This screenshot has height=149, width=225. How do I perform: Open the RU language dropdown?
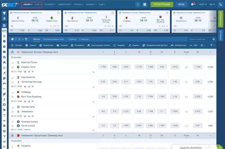pos(212,5)
